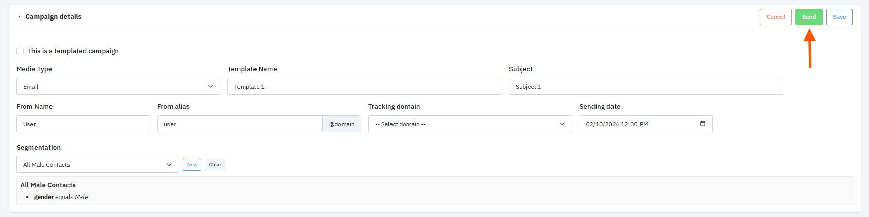Click into the Subject input field
This screenshot has height=217, width=869.
pyautogui.click(x=645, y=87)
